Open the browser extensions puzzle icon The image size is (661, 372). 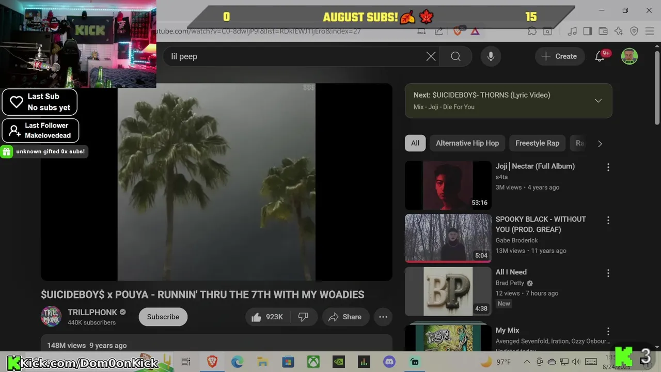(532, 31)
